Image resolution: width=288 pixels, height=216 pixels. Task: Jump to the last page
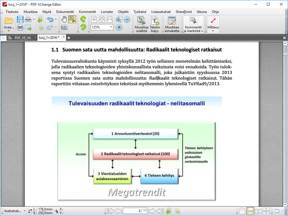160,211
